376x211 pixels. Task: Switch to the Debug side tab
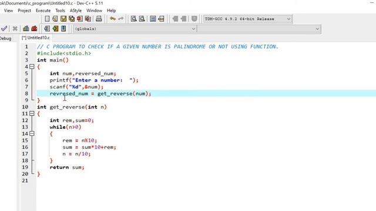pos(5,38)
